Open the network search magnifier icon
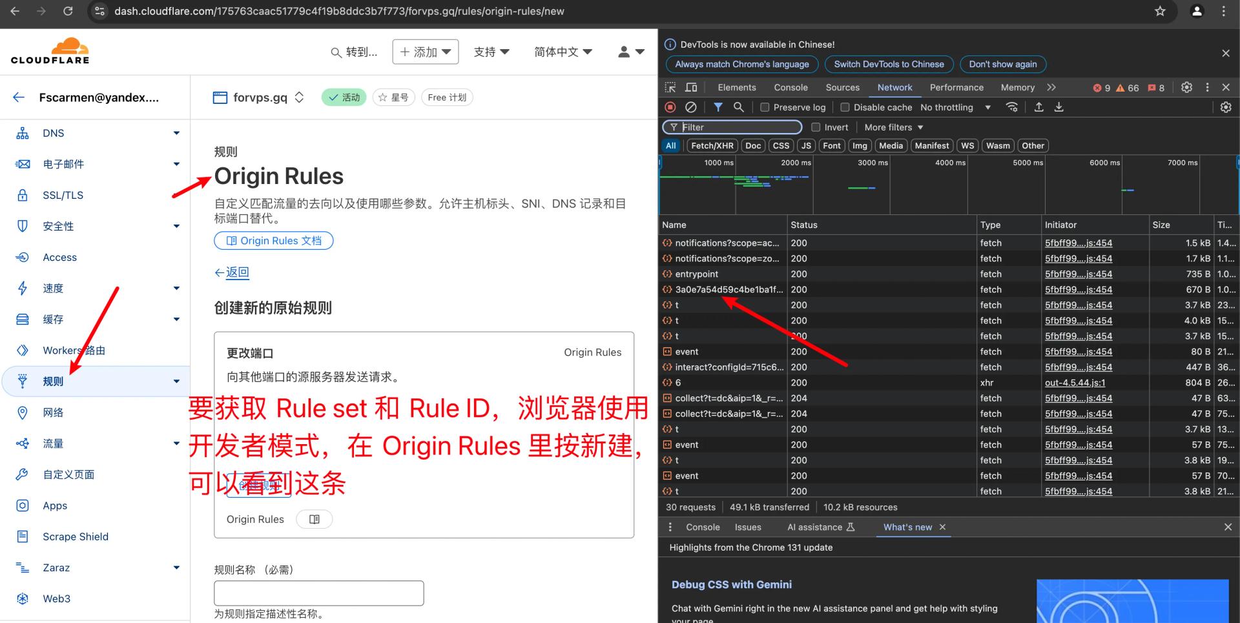The height and width of the screenshot is (623, 1240). tap(739, 107)
